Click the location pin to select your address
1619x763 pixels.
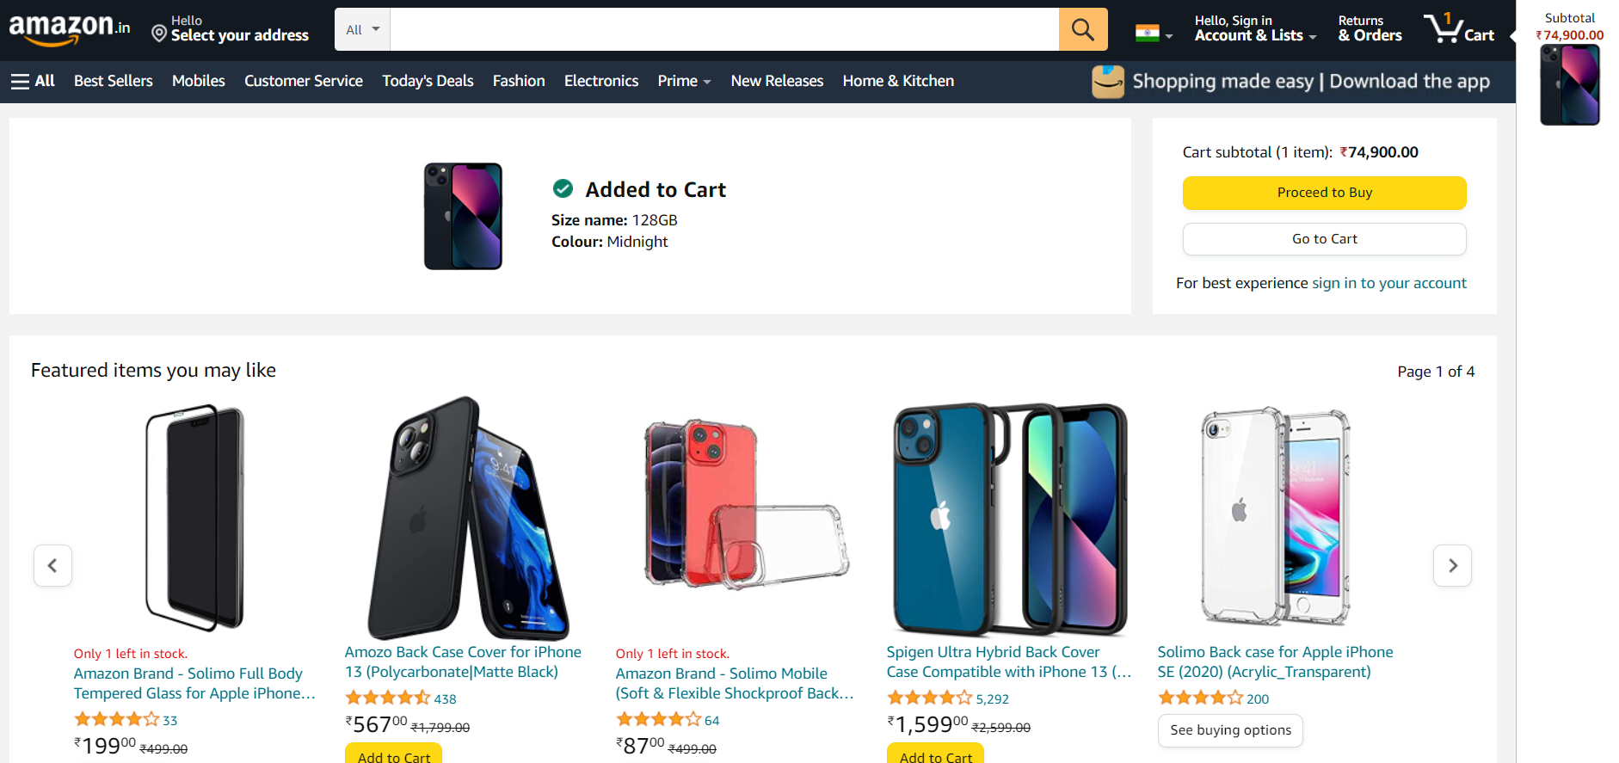coord(158,33)
